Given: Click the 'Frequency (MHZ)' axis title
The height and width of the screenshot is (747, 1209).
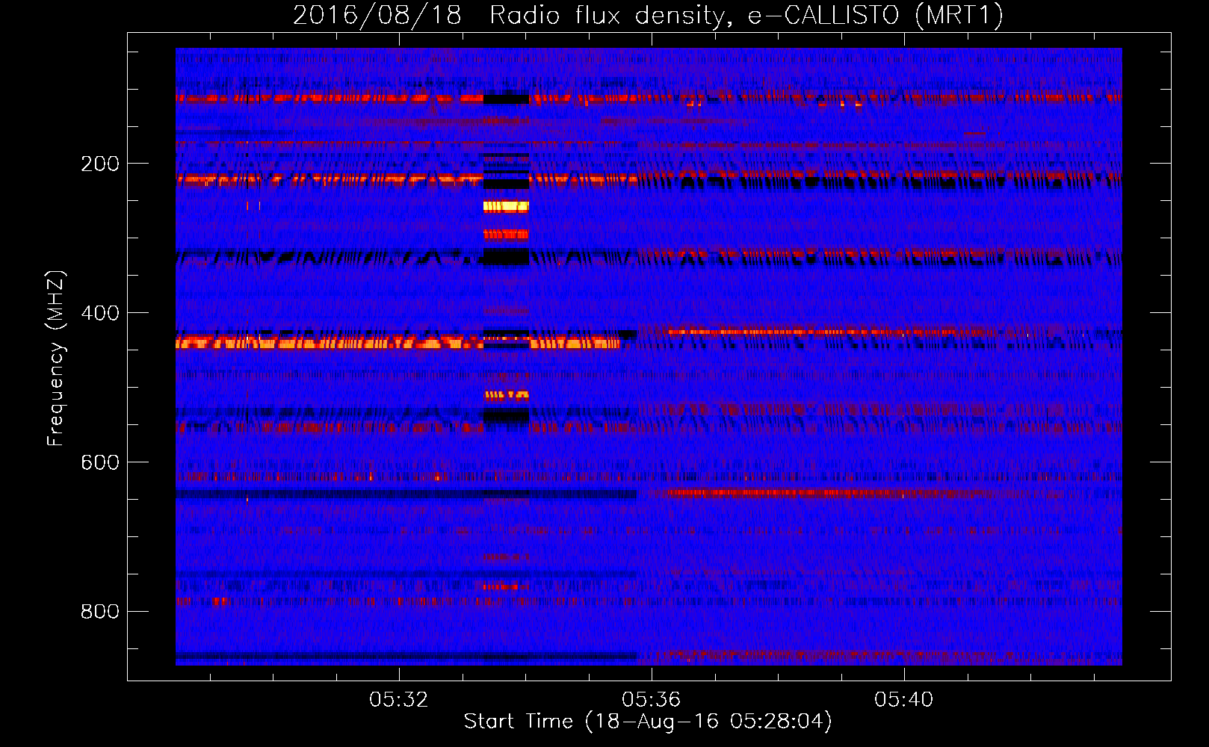Looking at the screenshot, I should click(56, 358).
